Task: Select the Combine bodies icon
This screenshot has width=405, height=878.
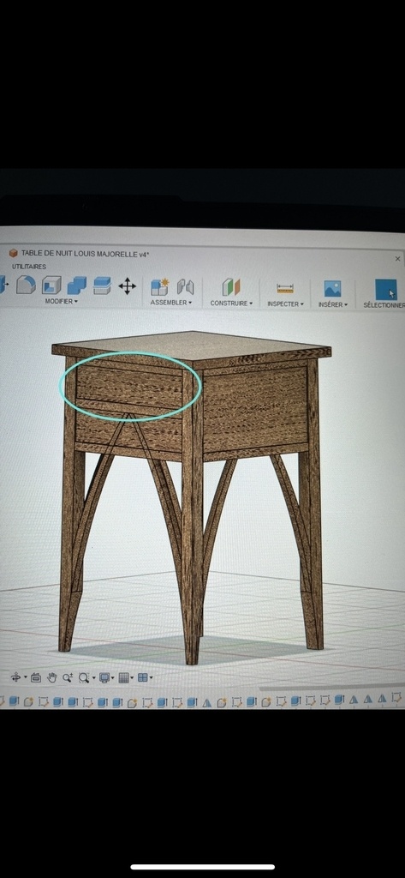Action: click(x=77, y=286)
